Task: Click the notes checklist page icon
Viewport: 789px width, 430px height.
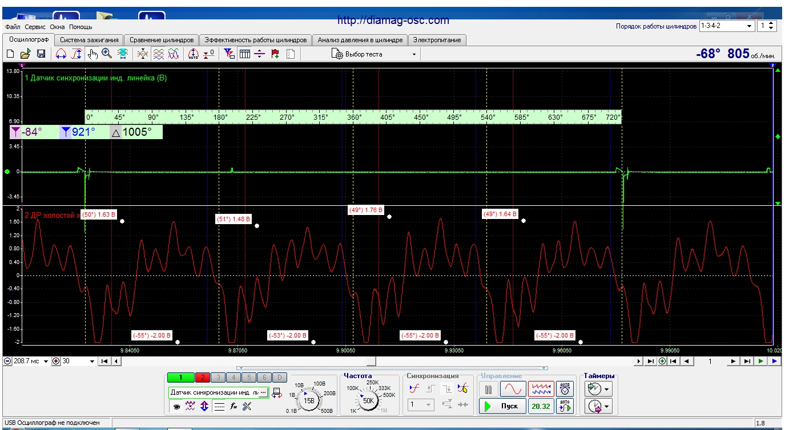Action: click(x=291, y=54)
